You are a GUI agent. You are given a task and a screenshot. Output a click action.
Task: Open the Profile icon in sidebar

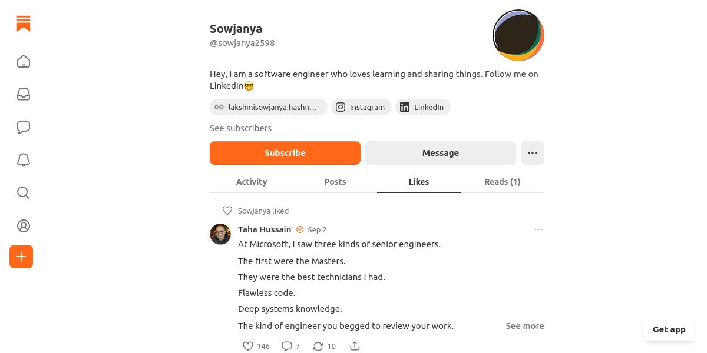24,226
